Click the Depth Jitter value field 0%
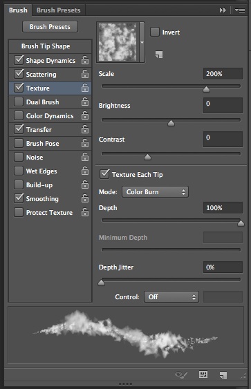 click(223, 267)
